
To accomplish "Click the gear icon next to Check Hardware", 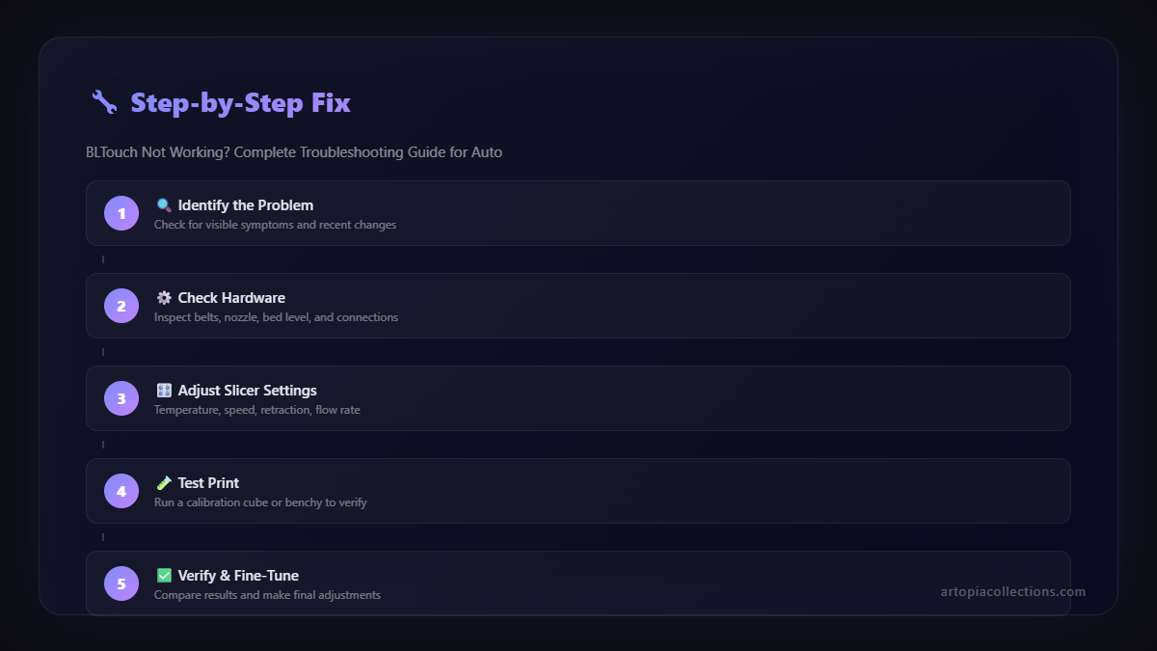I will [x=164, y=298].
